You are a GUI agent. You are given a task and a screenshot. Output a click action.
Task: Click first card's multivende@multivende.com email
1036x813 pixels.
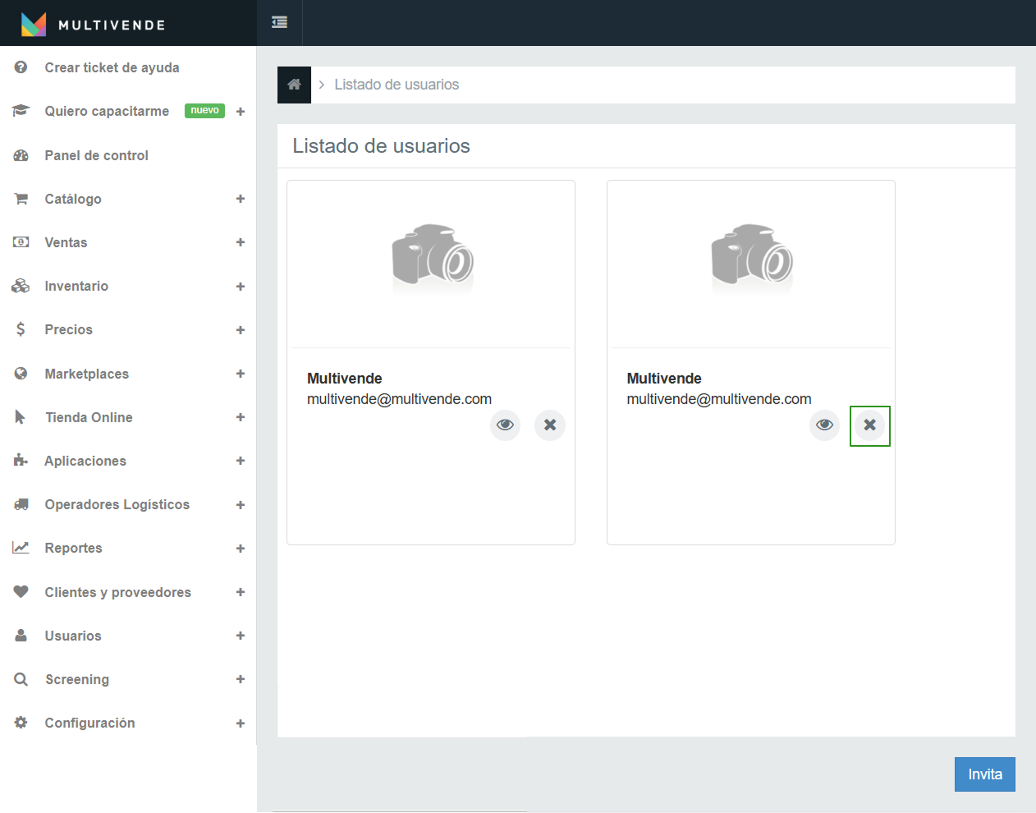pos(399,399)
